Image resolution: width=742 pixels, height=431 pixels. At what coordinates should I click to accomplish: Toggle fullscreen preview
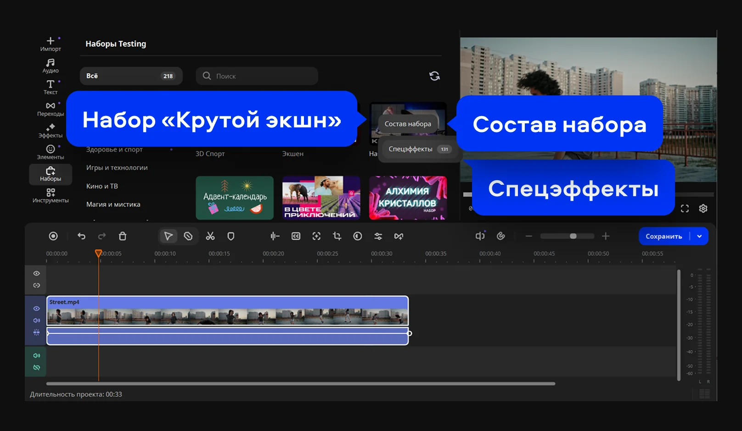pos(685,209)
